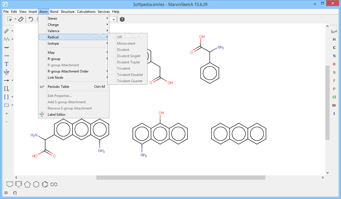Select Hydrogen atom H button

pos(334,40)
